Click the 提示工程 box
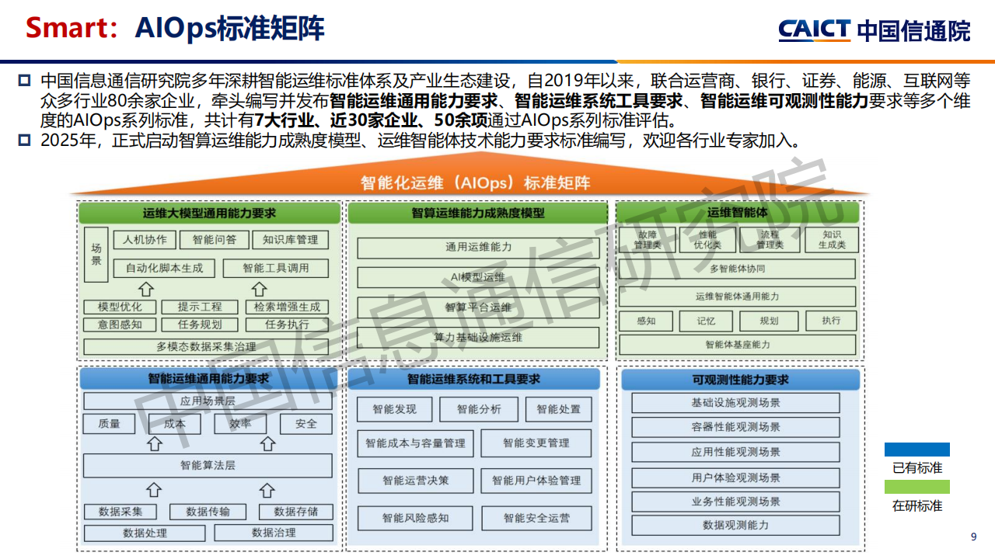995x559 pixels. pyautogui.click(x=200, y=307)
